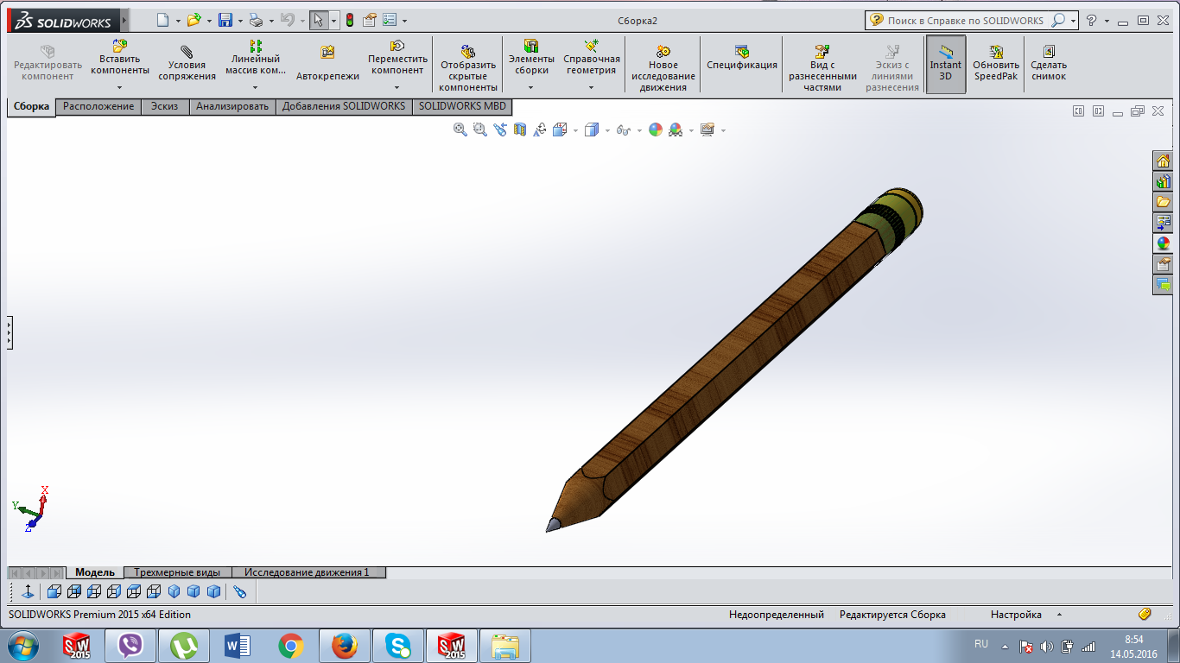Switch to Трехмерные виды tab
Viewport: 1180px width, 663px height.
point(177,572)
